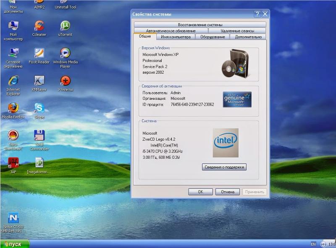Open the Оборудование tab
336x248 pixels.
213,37
